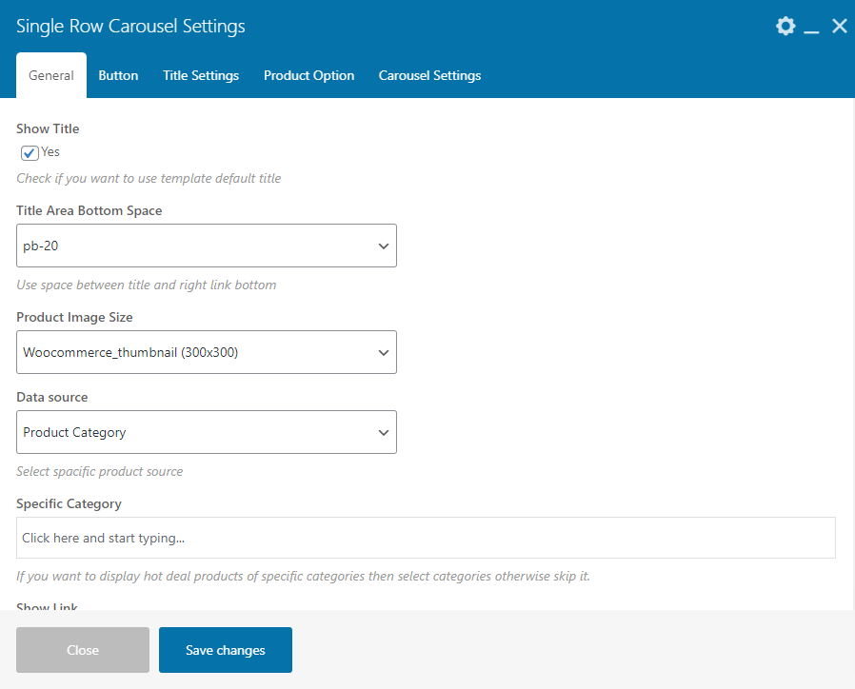Open the Button tab
The width and height of the screenshot is (855, 689).
(118, 75)
